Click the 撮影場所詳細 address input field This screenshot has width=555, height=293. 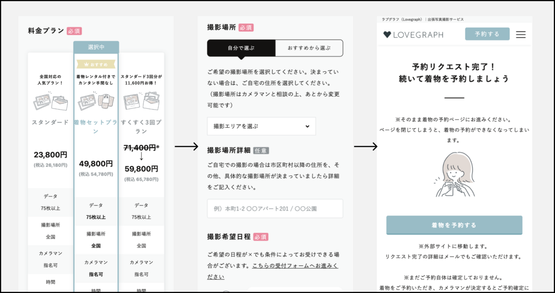tap(274, 209)
